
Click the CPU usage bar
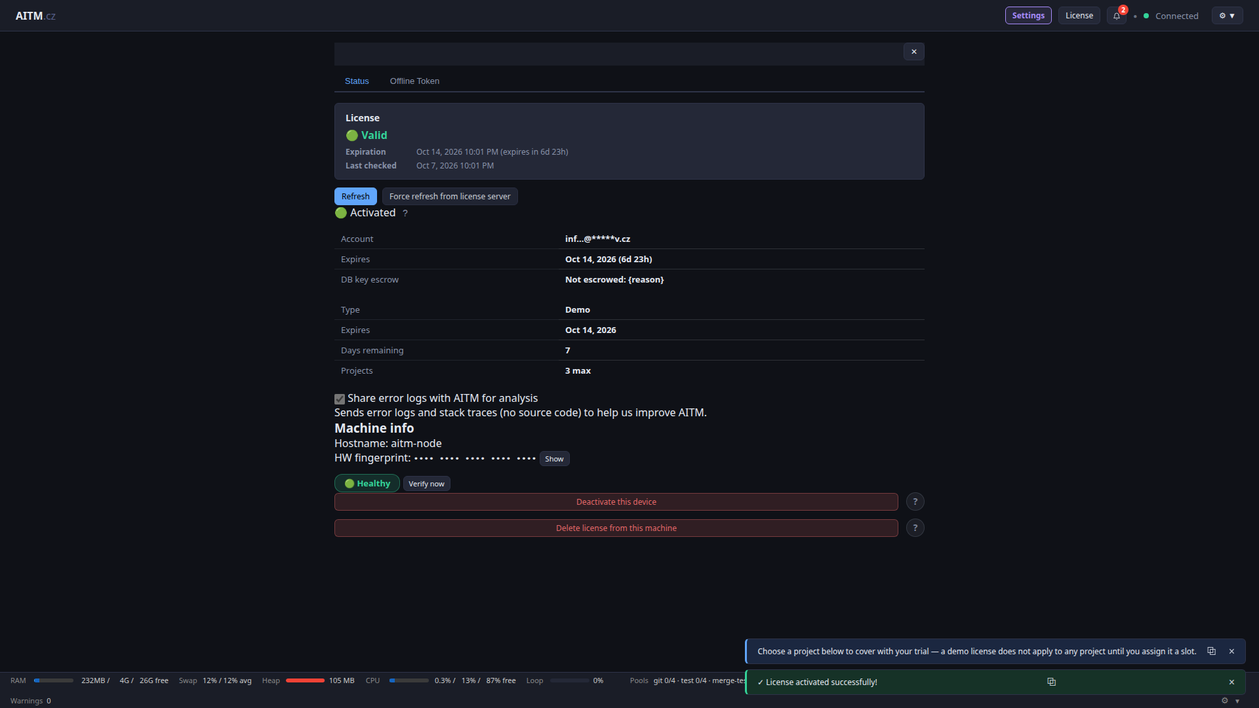(x=409, y=680)
